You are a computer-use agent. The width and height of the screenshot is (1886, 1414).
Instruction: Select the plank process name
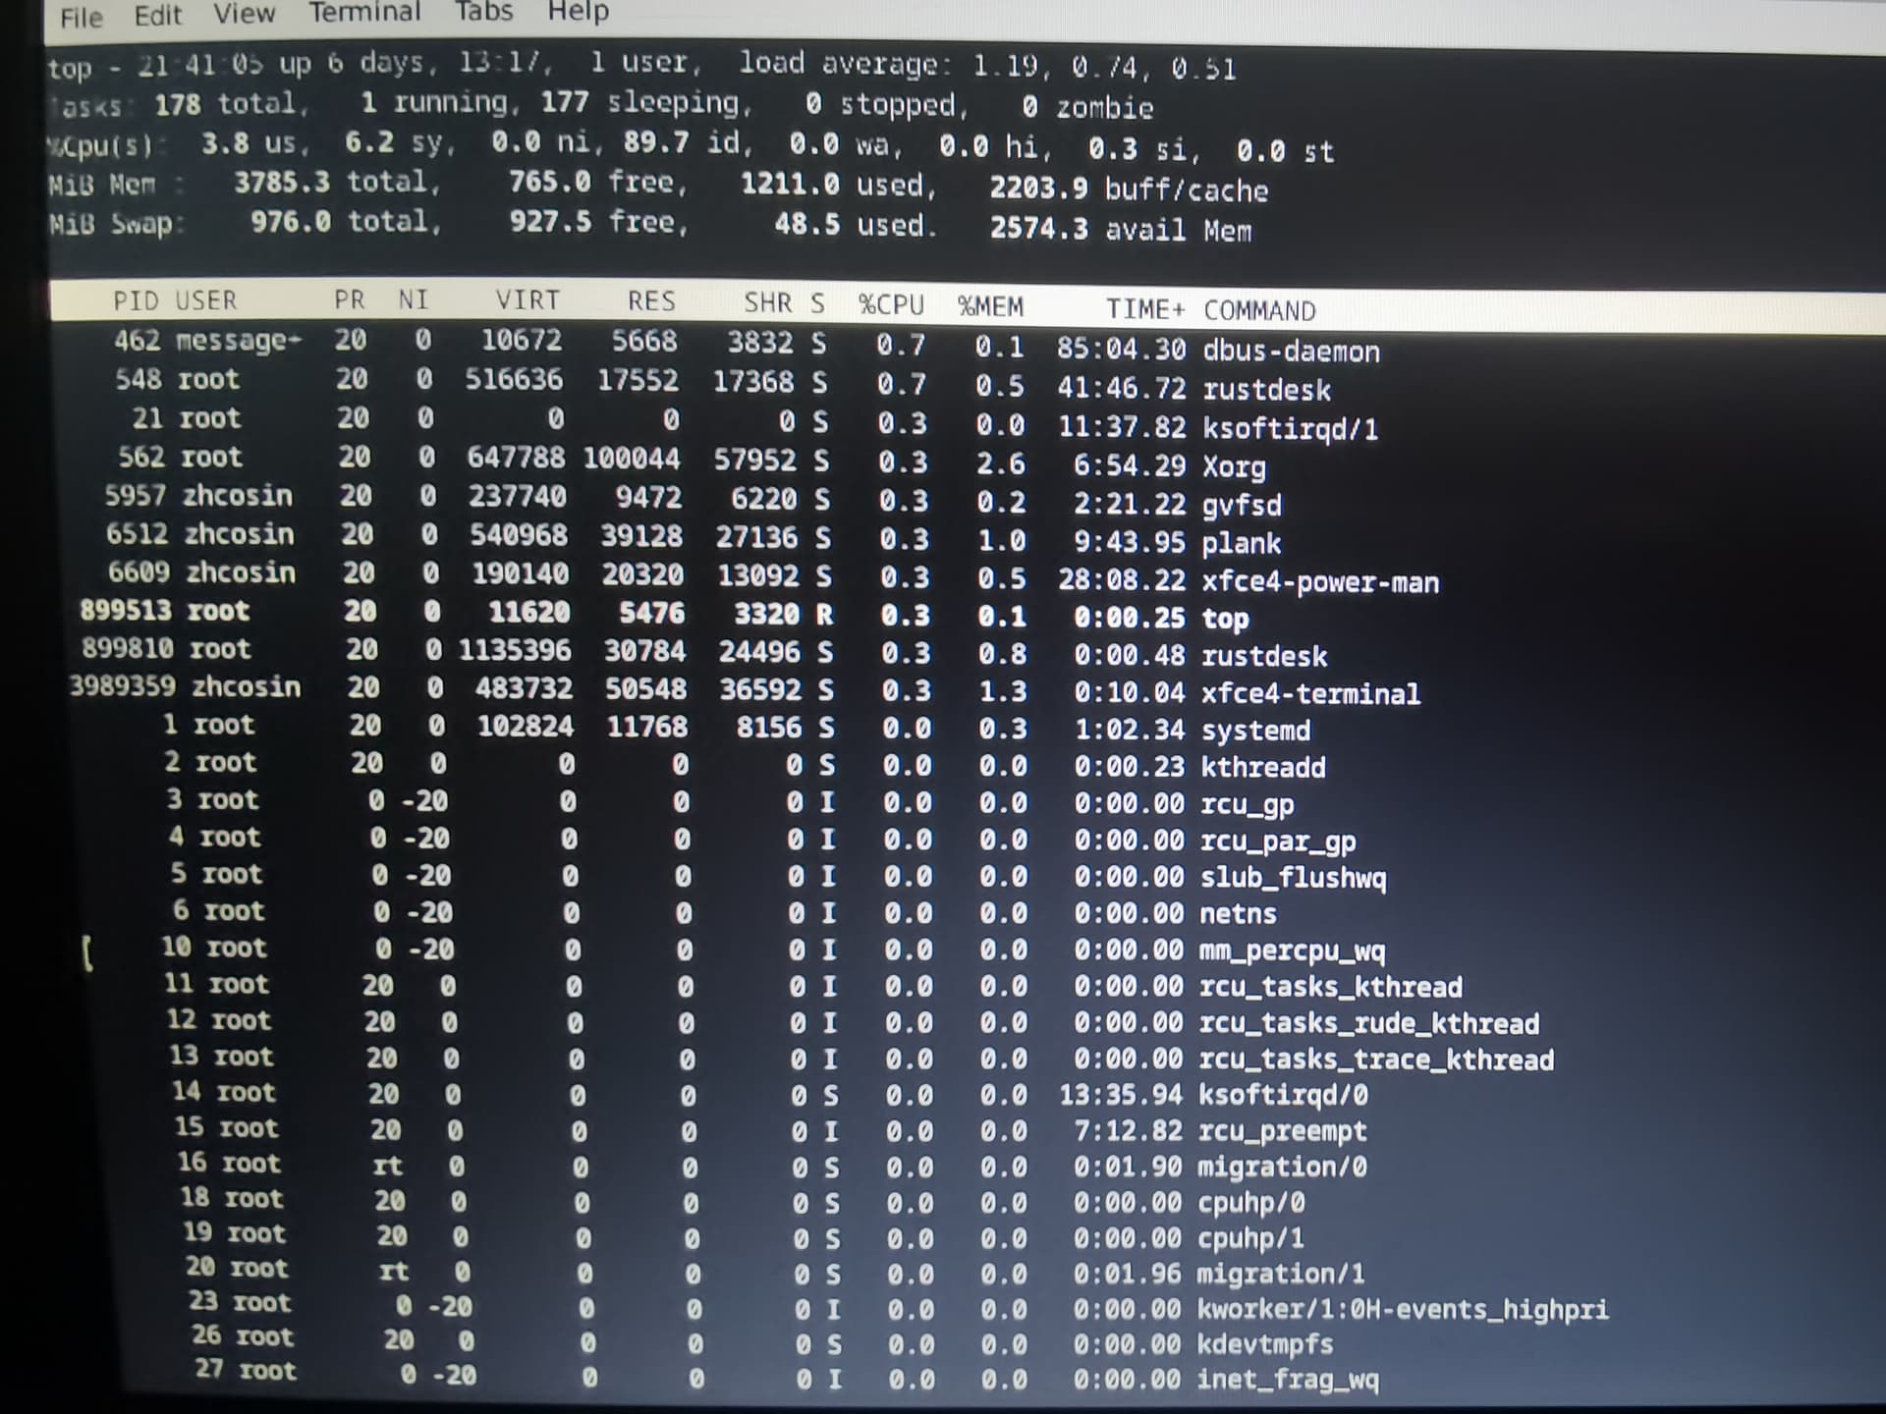(1241, 543)
